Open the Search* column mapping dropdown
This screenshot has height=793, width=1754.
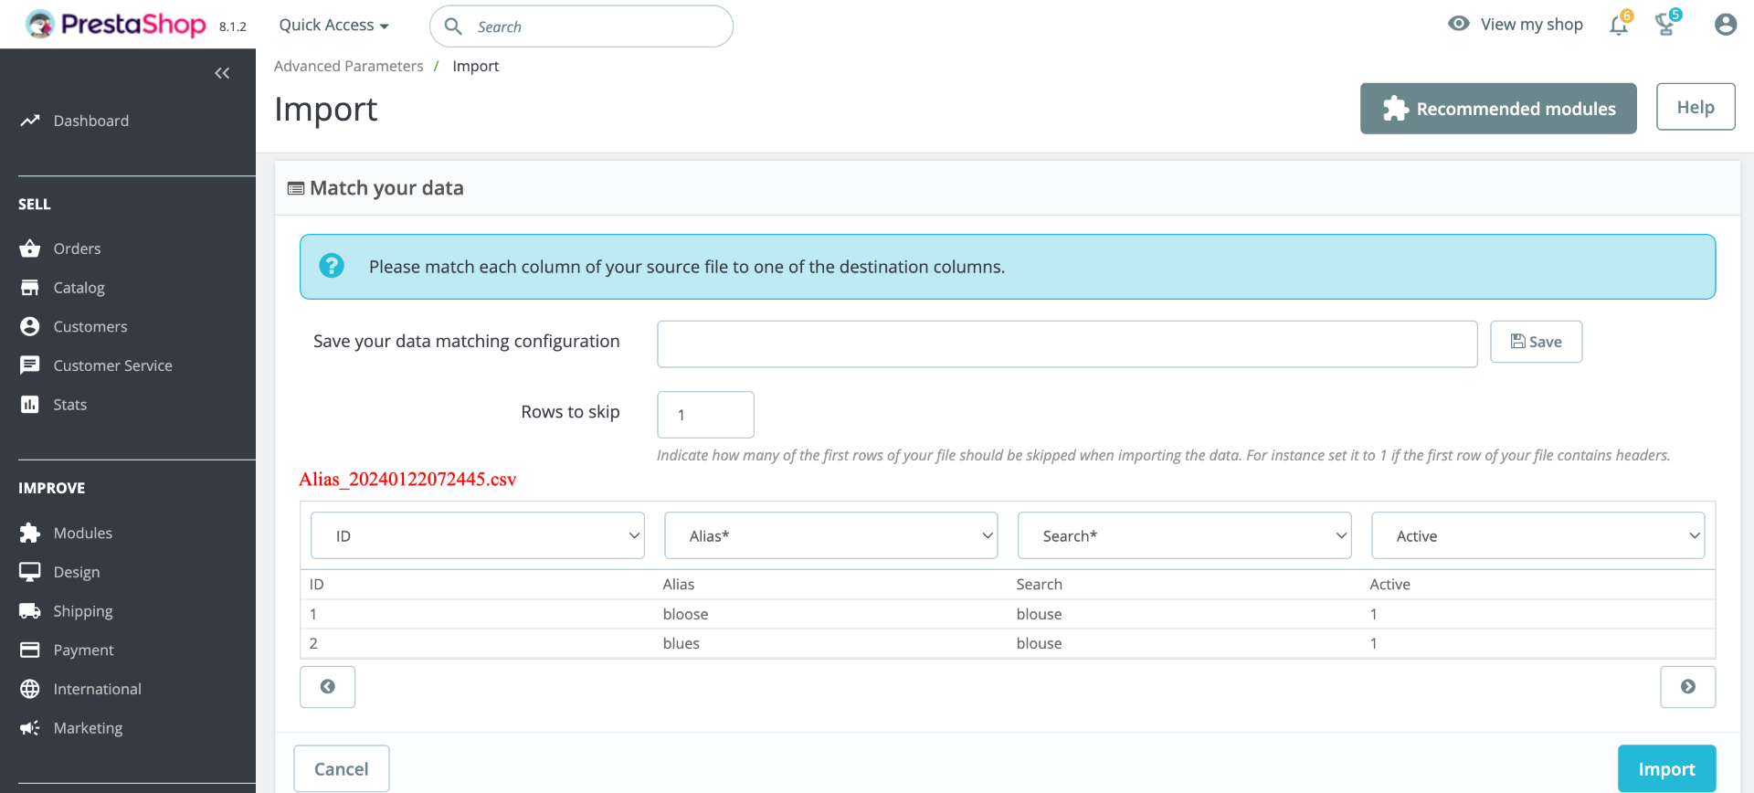(x=1185, y=535)
